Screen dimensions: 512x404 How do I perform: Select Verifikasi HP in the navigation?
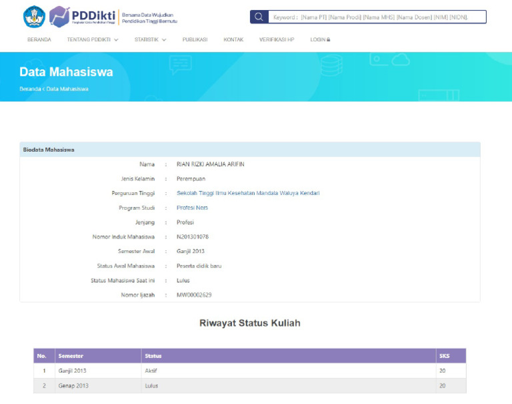click(x=277, y=40)
